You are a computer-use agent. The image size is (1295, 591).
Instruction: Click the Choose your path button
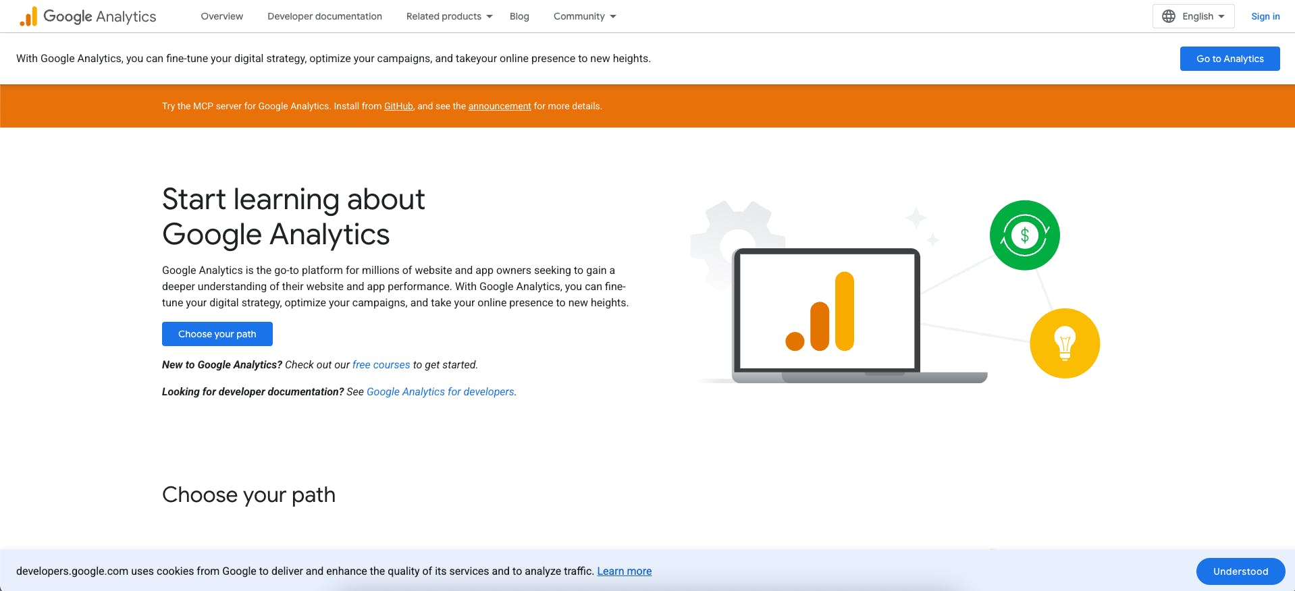pyautogui.click(x=217, y=334)
